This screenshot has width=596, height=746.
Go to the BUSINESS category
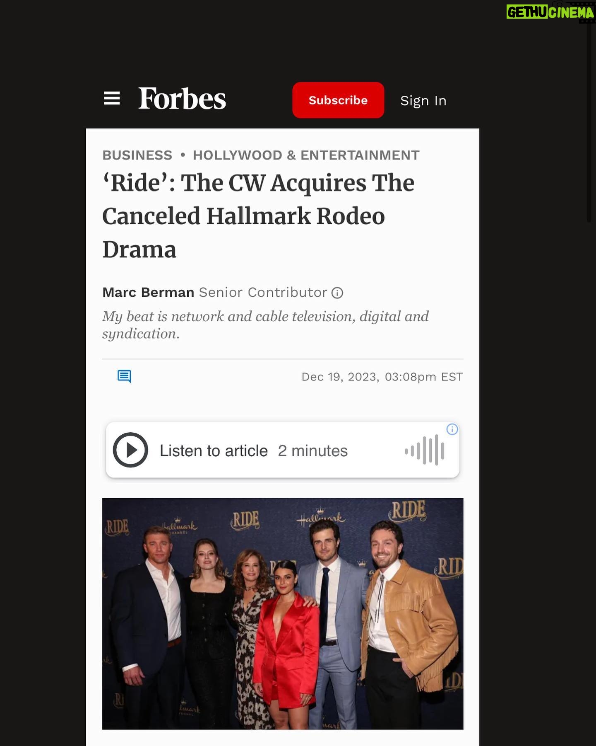pyautogui.click(x=137, y=155)
